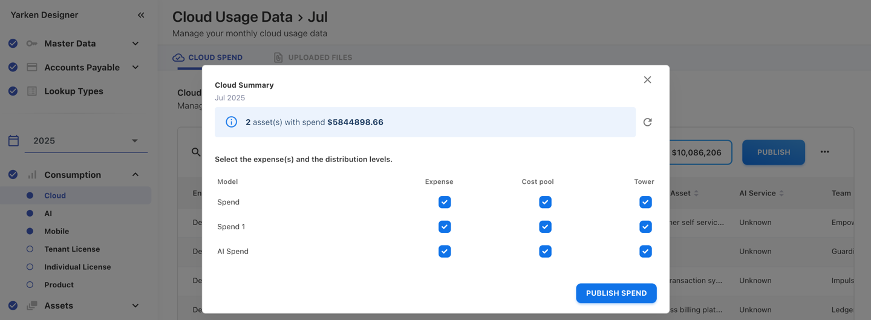Image resolution: width=871 pixels, height=320 pixels.
Task: Click the Consumption check status icon
Action: pyautogui.click(x=13, y=175)
